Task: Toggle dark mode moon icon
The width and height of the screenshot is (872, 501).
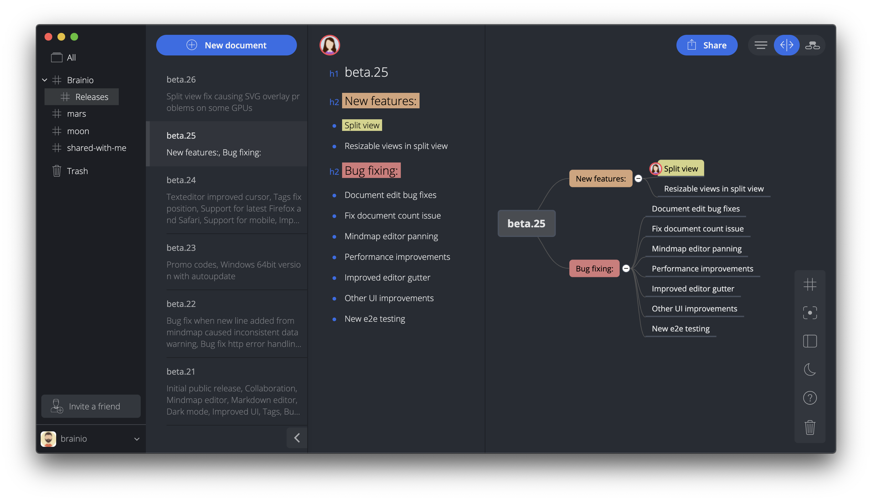Action: [x=810, y=369]
